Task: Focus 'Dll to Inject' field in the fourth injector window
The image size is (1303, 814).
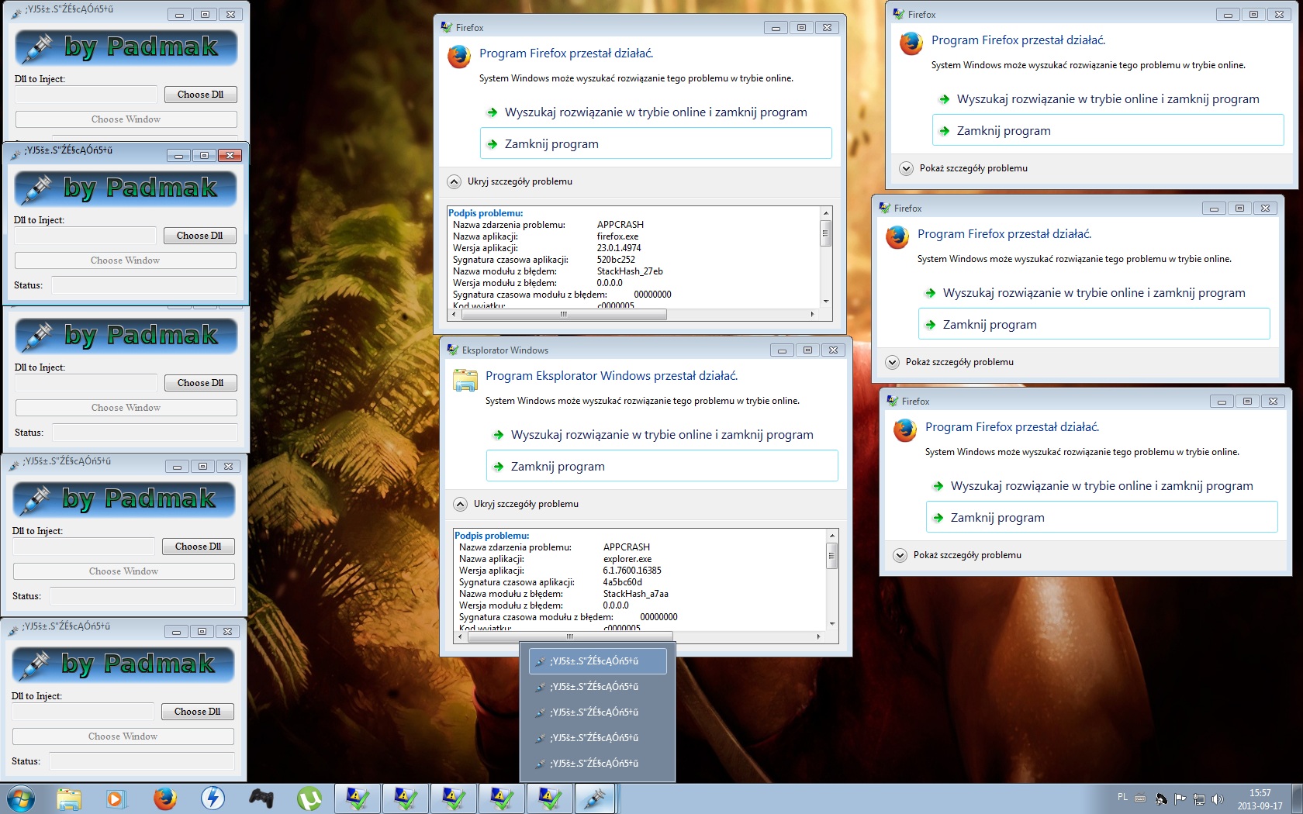Action: click(x=84, y=547)
